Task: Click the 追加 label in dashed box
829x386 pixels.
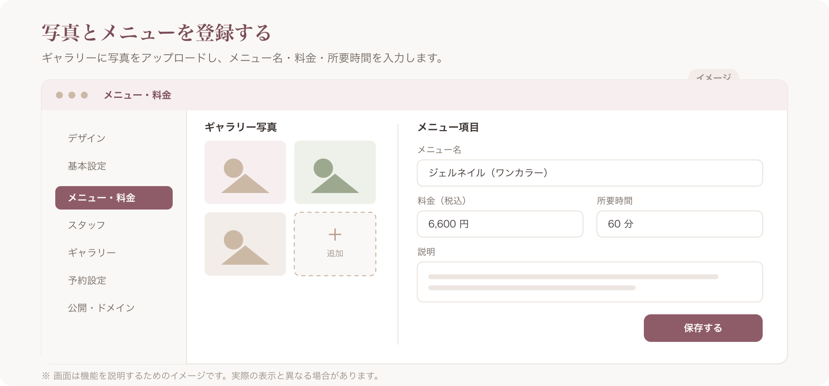Action: click(335, 253)
